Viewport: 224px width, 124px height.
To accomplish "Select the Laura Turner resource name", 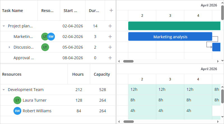I will pyautogui.click(x=34, y=100).
